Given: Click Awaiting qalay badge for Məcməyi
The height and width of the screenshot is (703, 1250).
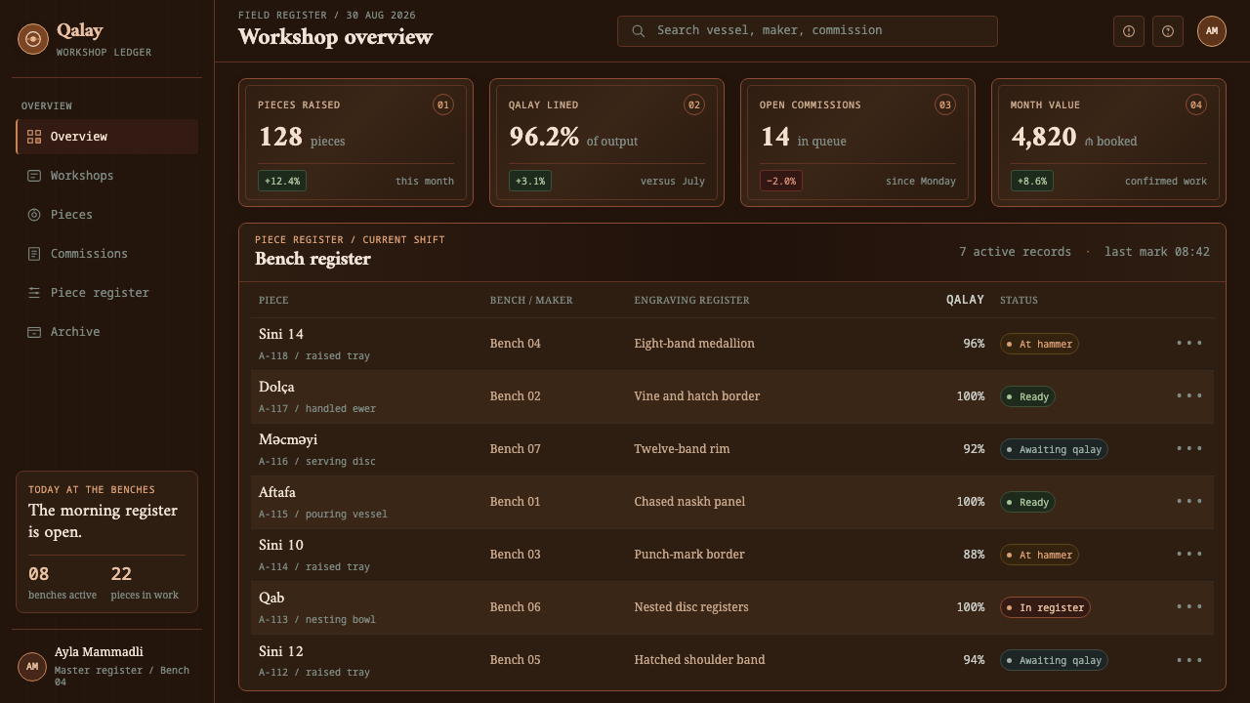Looking at the screenshot, I should click(x=1054, y=449).
